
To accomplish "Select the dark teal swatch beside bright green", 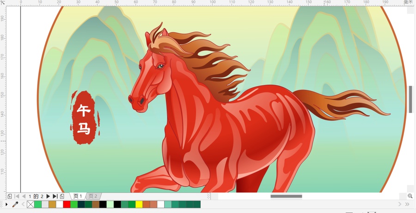I will coord(81,204).
